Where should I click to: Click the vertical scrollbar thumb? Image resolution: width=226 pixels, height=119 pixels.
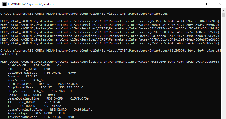pyautogui.click(x=223, y=15)
